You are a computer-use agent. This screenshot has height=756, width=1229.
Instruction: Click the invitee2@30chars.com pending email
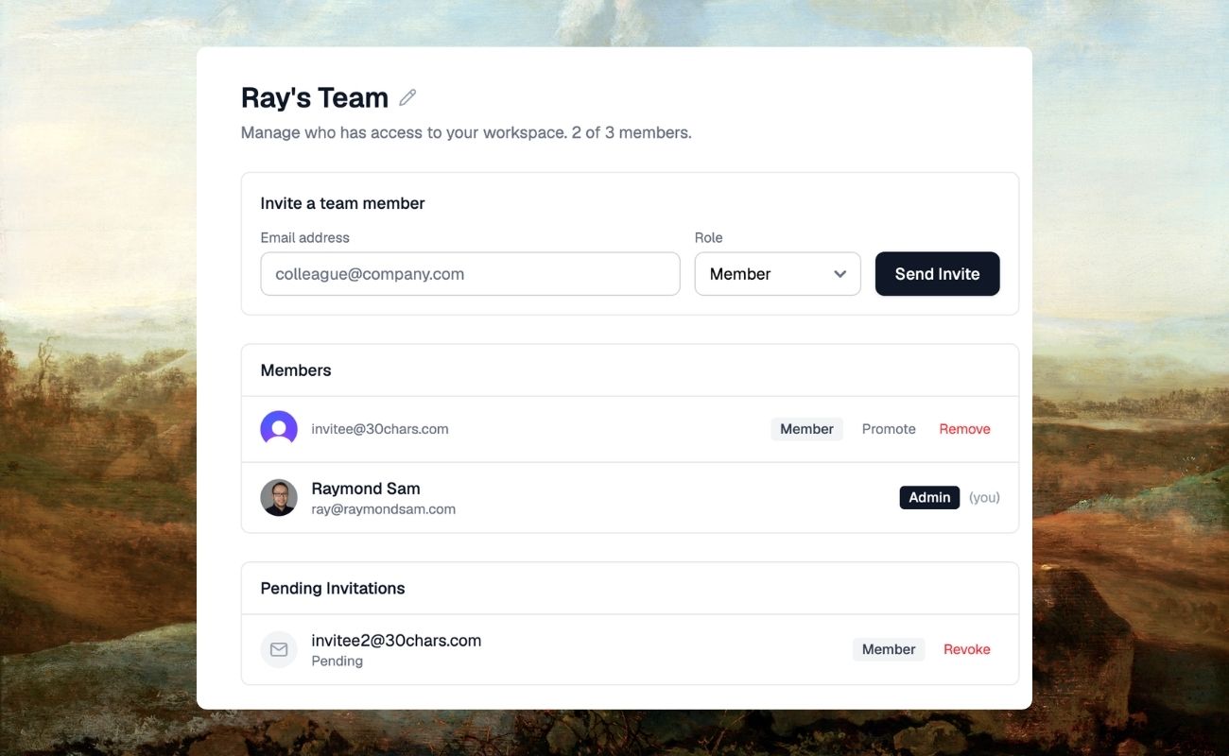click(396, 641)
